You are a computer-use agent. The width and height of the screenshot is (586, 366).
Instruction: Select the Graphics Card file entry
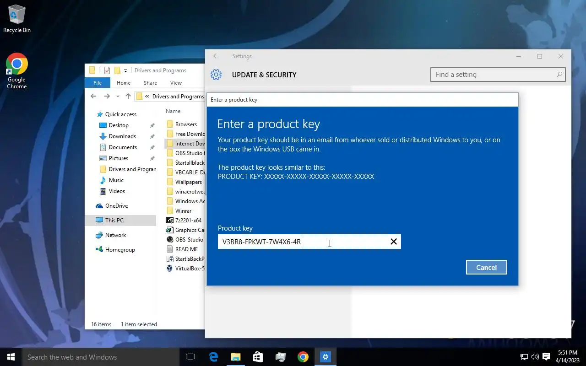click(190, 230)
